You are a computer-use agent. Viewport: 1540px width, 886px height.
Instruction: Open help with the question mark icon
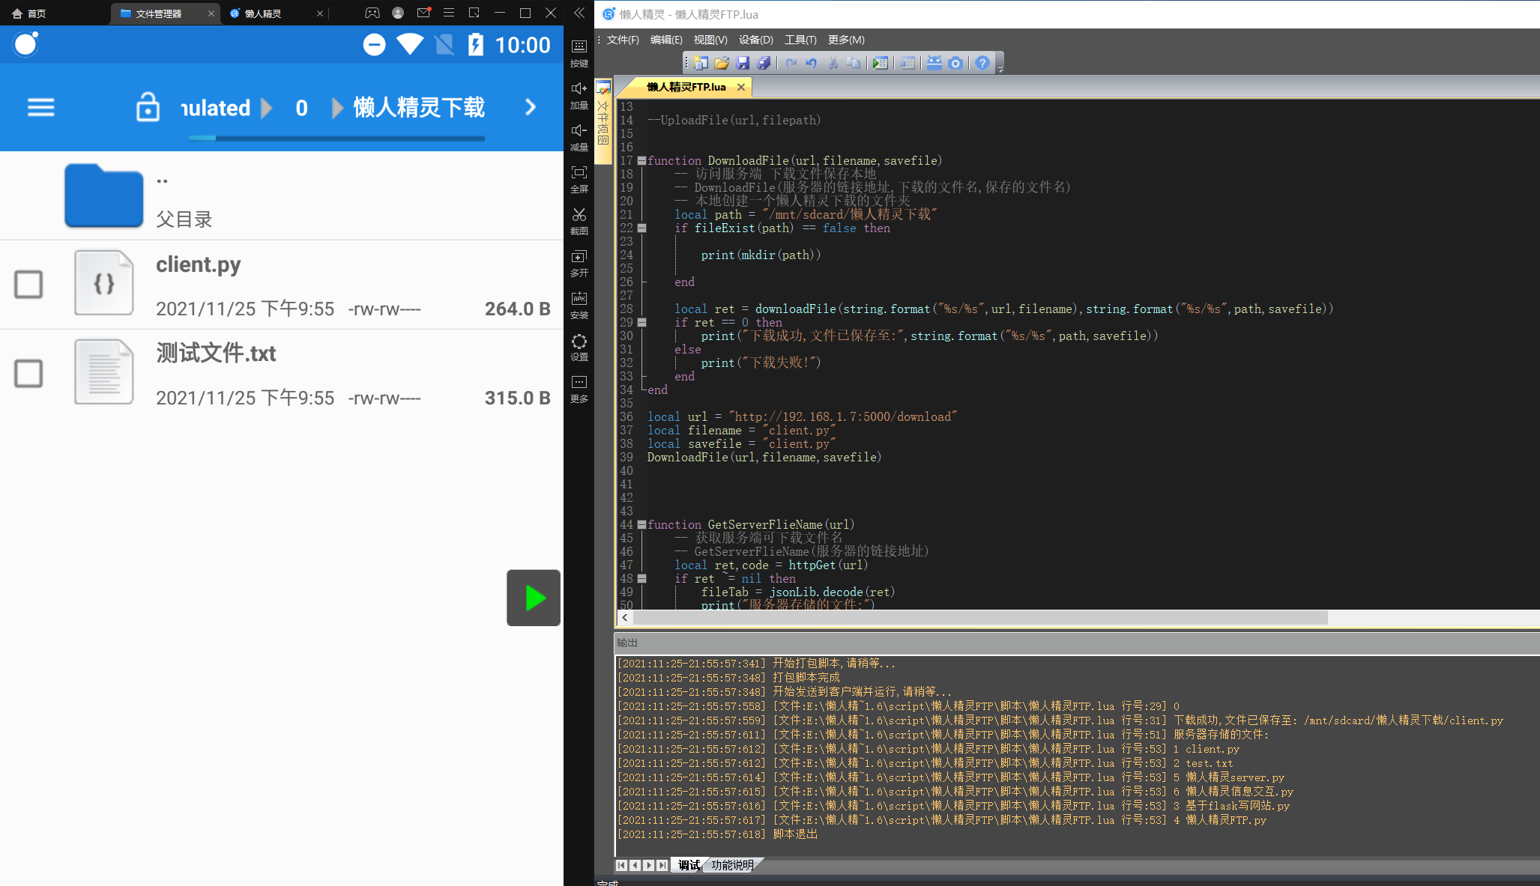tap(982, 64)
